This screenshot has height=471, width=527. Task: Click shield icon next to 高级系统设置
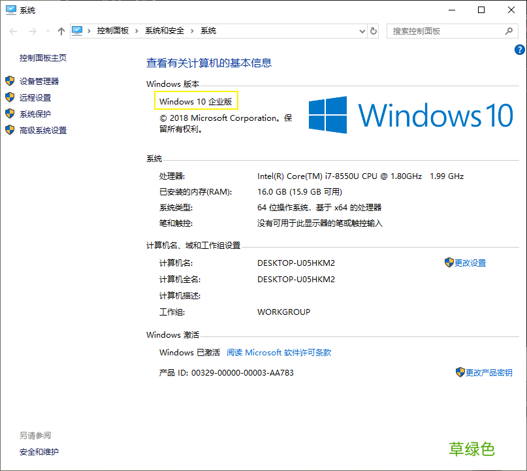click(10, 130)
